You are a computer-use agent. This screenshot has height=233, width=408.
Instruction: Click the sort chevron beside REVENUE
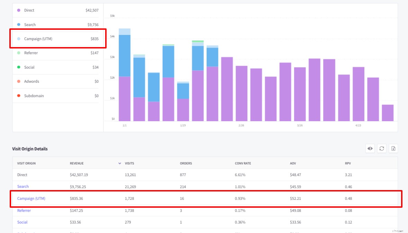click(120, 163)
